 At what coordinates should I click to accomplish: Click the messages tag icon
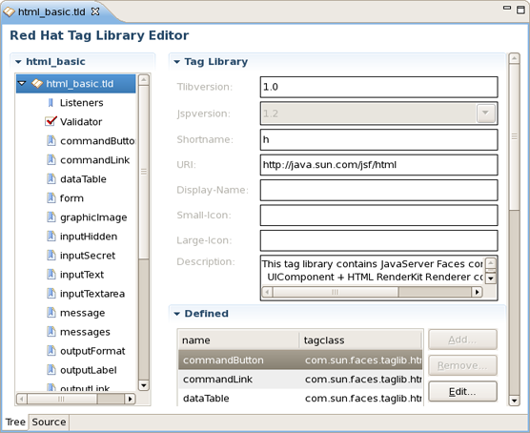(x=51, y=332)
